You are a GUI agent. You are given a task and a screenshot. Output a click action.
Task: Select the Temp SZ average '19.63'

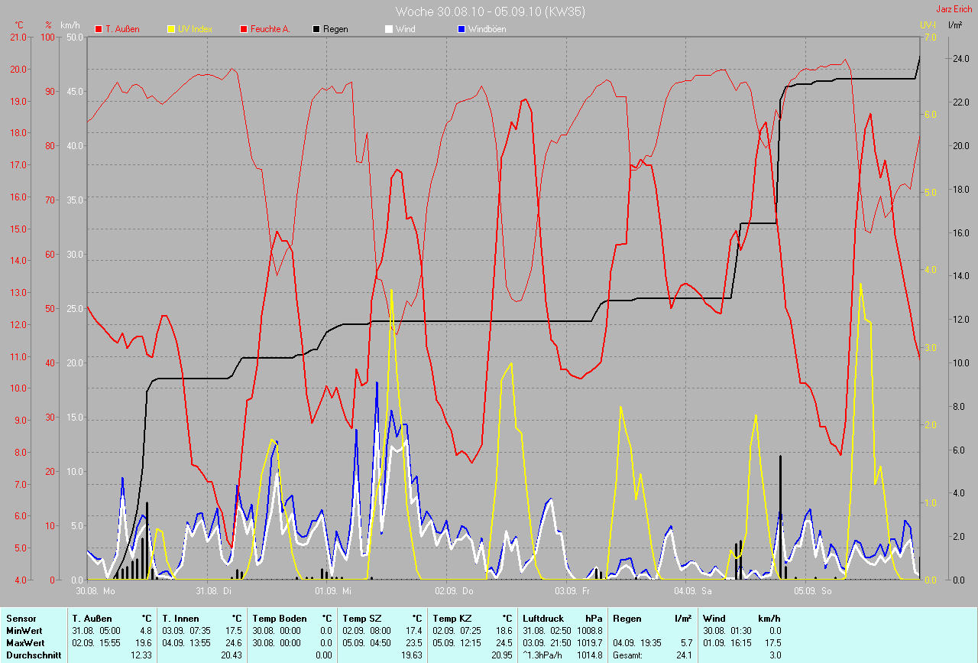411,655
